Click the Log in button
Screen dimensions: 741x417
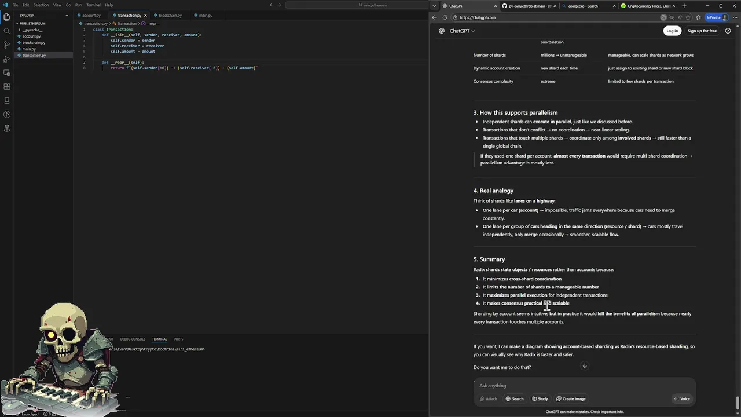pyautogui.click(x=672, y=31)
